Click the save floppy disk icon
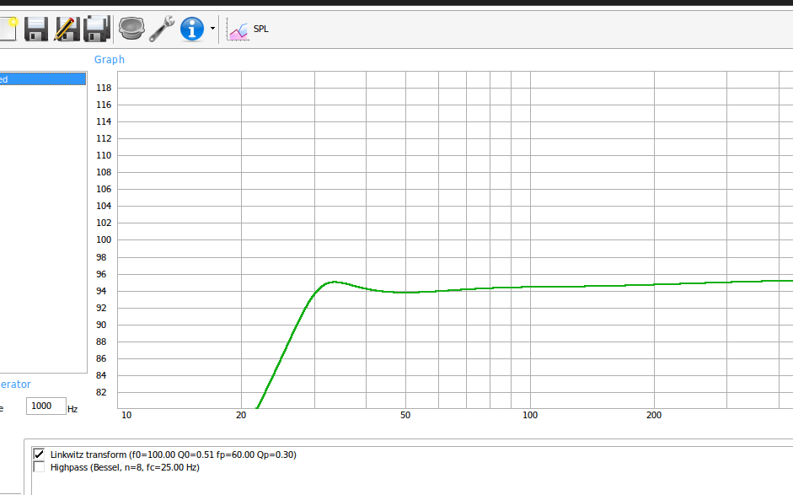Viewport: 793px width, 495px height. [x=36, y=29]
